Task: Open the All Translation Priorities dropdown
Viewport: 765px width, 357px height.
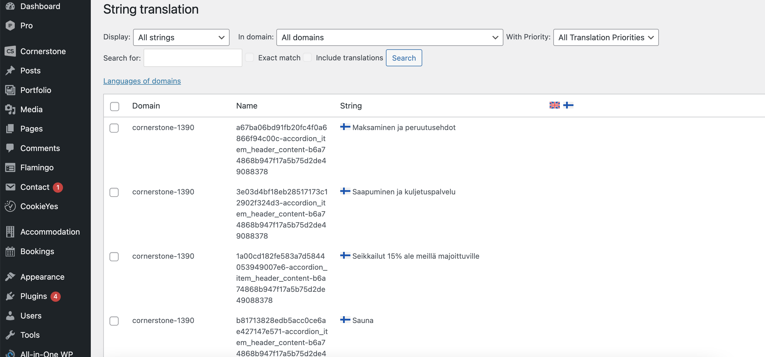Action: click(x=606, y=37)
